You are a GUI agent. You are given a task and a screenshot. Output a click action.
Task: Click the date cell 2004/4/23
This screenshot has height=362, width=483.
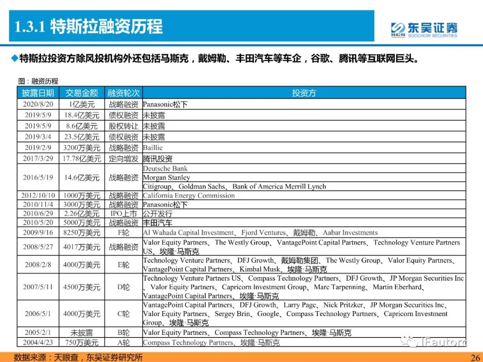38,342
